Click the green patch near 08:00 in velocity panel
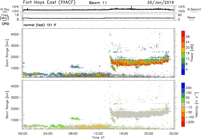The width and height of the screenshot is (201, 139). click(x=75, y=118)
